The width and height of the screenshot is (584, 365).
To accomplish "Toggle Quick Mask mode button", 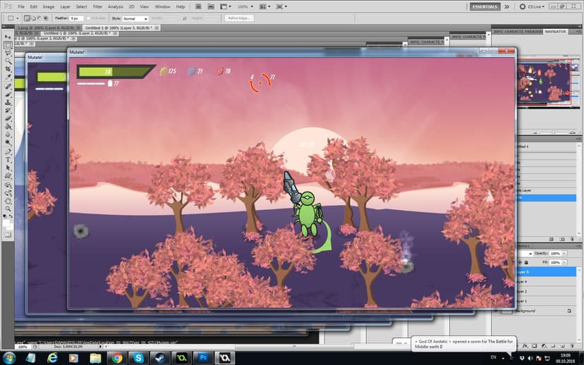I will point(8,235).
